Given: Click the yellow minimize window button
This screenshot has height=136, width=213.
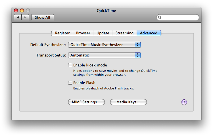Looking at the screenshot, I should click(x=22, y=11).
